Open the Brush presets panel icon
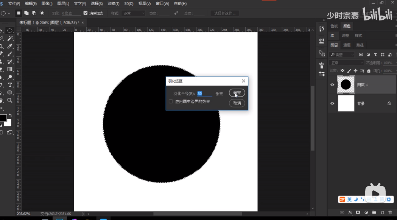The image size is (397, 220). pos(322,66)
